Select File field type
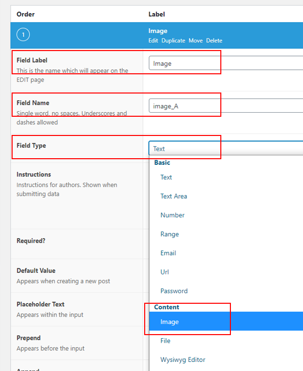Screen dimensions: 303x371 [165, 341]
